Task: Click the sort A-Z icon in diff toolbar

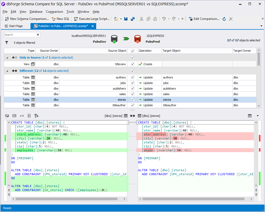Action: coord(37,116)
